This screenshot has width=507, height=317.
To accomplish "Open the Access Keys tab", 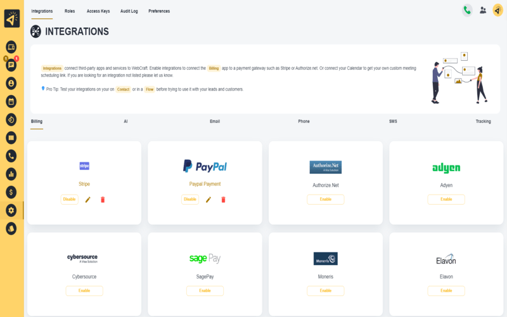I will 98,11.
